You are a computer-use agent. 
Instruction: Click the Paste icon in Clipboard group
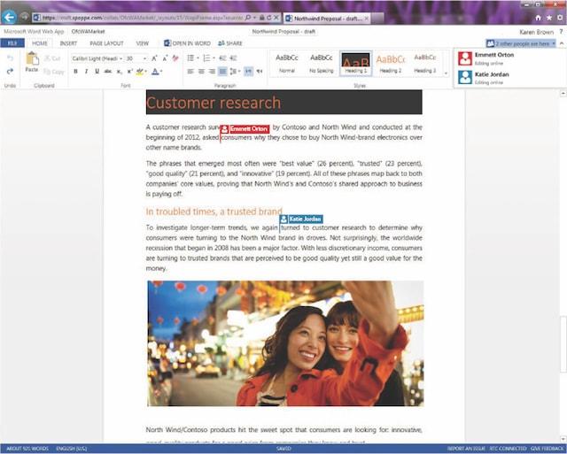(32, 60)
